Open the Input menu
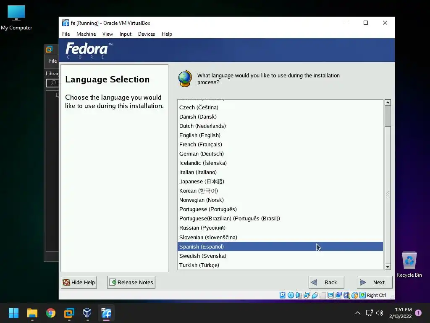 pyautogui.click(x=125, y=34)
